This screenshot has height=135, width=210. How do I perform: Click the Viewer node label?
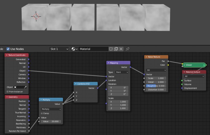click(x=189, y=65)
